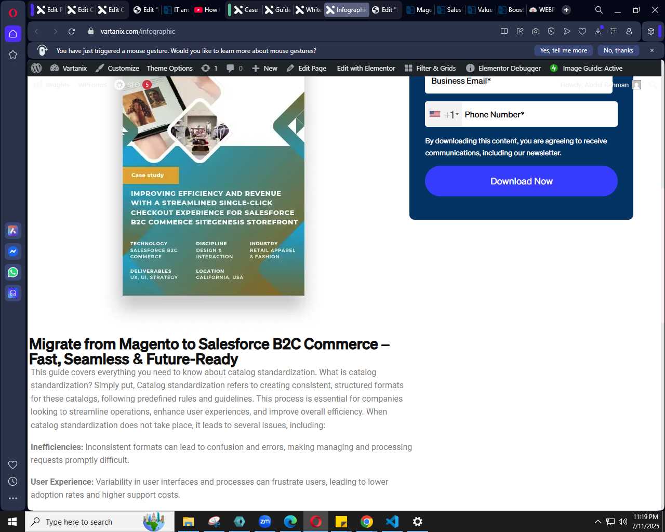Open the Easy Setup sliders icon
The image size is (665, 532).
click(x=614, y=32)
